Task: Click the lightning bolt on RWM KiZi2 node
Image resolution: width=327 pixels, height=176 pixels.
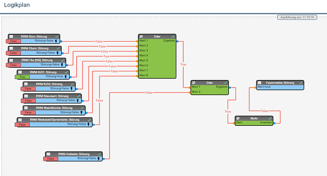Action: click(72, 89)
